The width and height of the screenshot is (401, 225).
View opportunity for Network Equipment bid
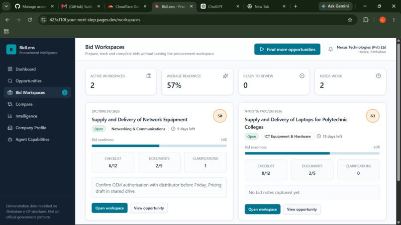point(149,208)
